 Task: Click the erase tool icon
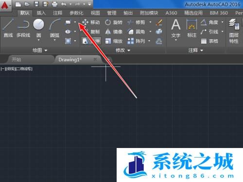click(x=159, y=22)
